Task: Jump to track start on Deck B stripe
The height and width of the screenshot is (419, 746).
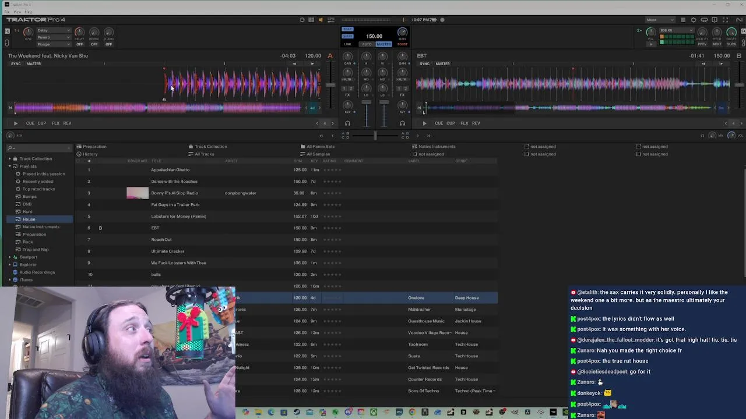Action: click(418, 108)
